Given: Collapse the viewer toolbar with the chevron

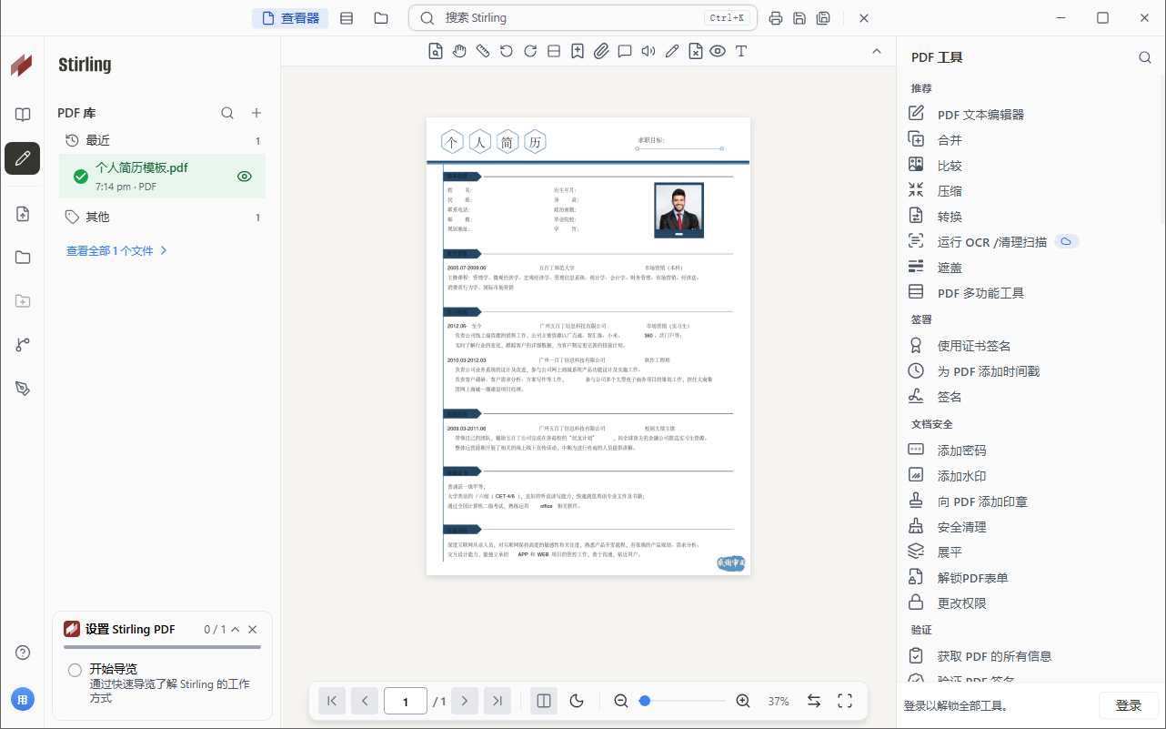Looking at the screenshot, I should coord(877,51).
